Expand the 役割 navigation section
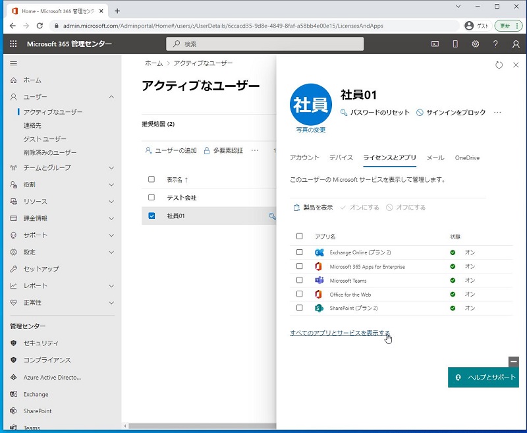This screenshot has width=527, height=433. point(111,185)
